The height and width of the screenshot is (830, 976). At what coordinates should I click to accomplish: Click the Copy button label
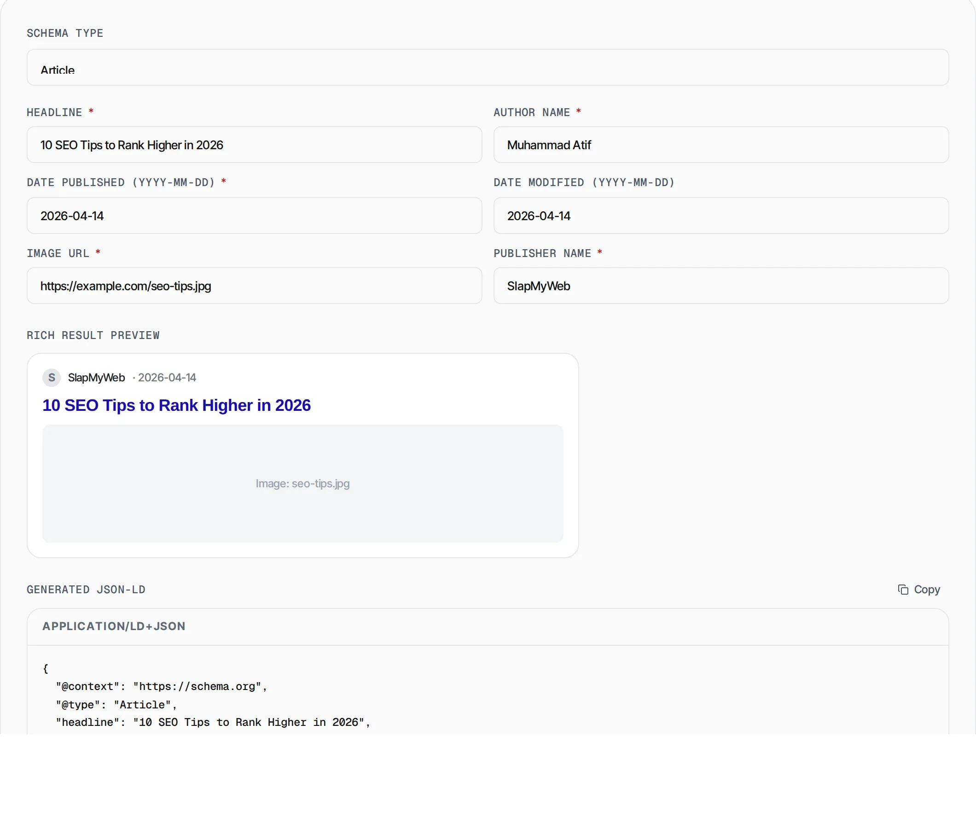(x=926, y=590)
